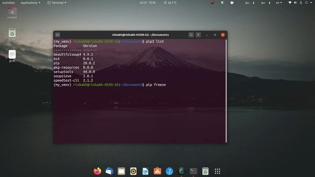Screen dimensions: 315x177
Task: Click the beautifulsoup4 version '4.9.1'
Action: [x=88, y=55]
